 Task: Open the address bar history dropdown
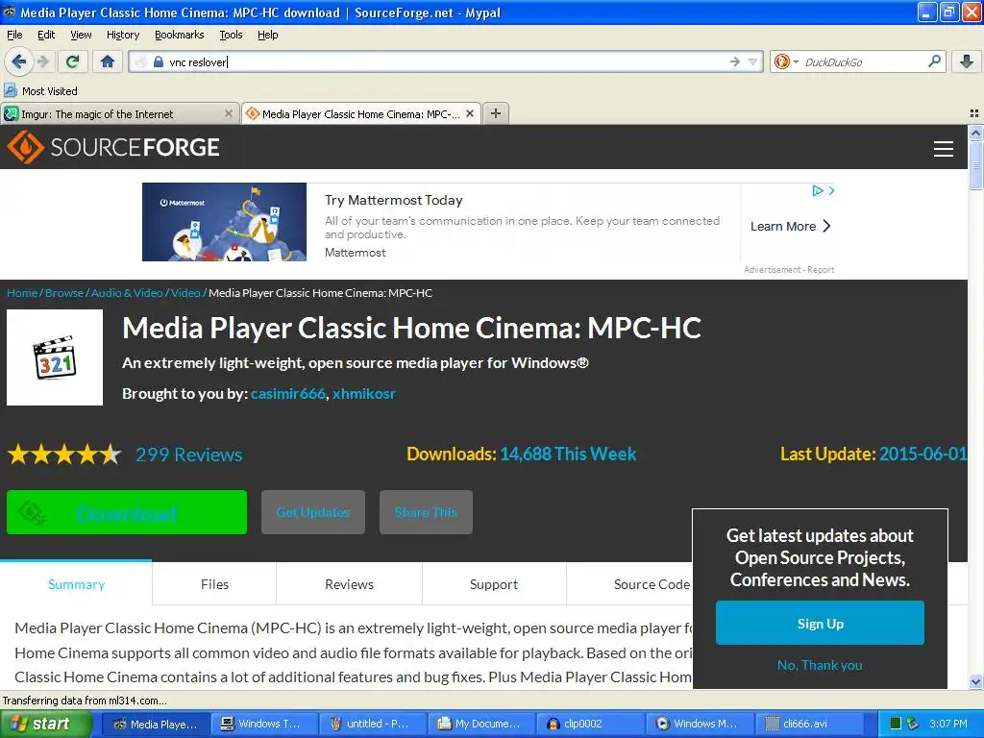point(752,61)
